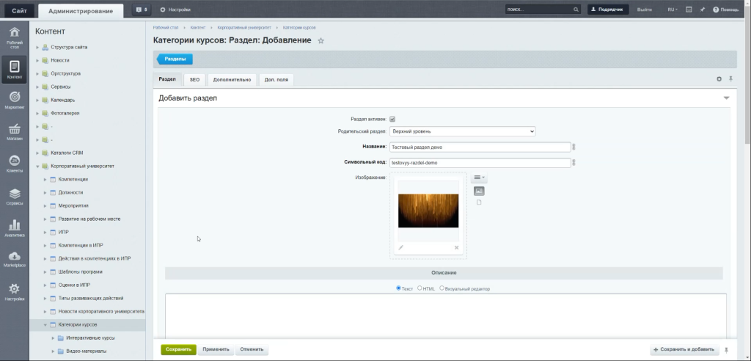This screenshot has width=751, height=361.
Task: Click the Отменить button
Action: point(252,349)
